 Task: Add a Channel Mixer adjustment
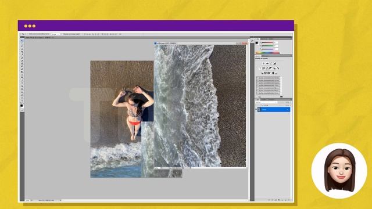[278, 69]
